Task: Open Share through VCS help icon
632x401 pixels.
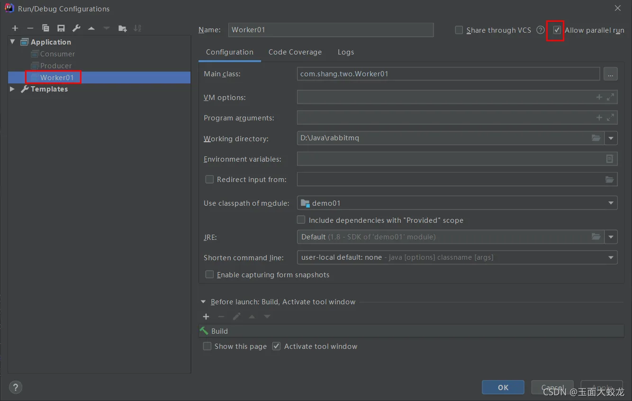Action: (541, 30)
